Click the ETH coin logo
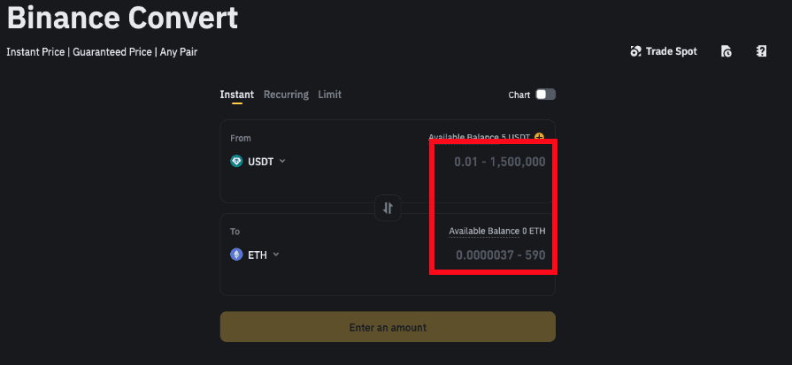Image resolution: width=792 pixels, height=365 pixels. (x=236, y=255)
